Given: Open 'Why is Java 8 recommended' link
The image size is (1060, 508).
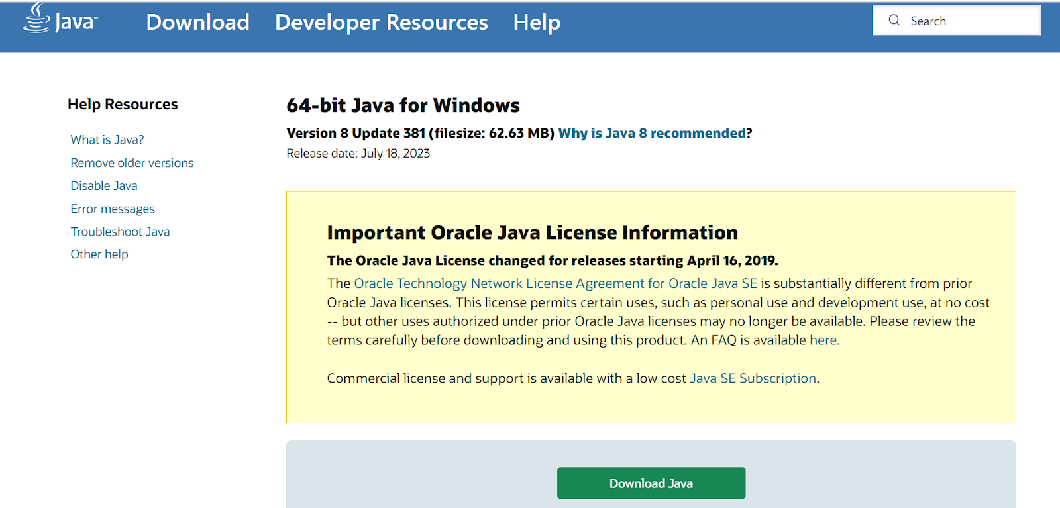Looking at the screenshot, I should pyautogui.click(x=652, y=133).
